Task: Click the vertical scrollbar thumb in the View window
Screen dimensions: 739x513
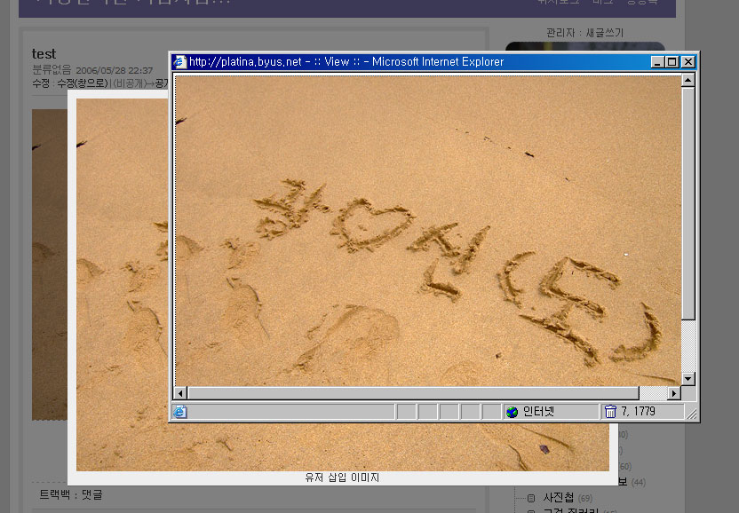Action: pos(688,203)
